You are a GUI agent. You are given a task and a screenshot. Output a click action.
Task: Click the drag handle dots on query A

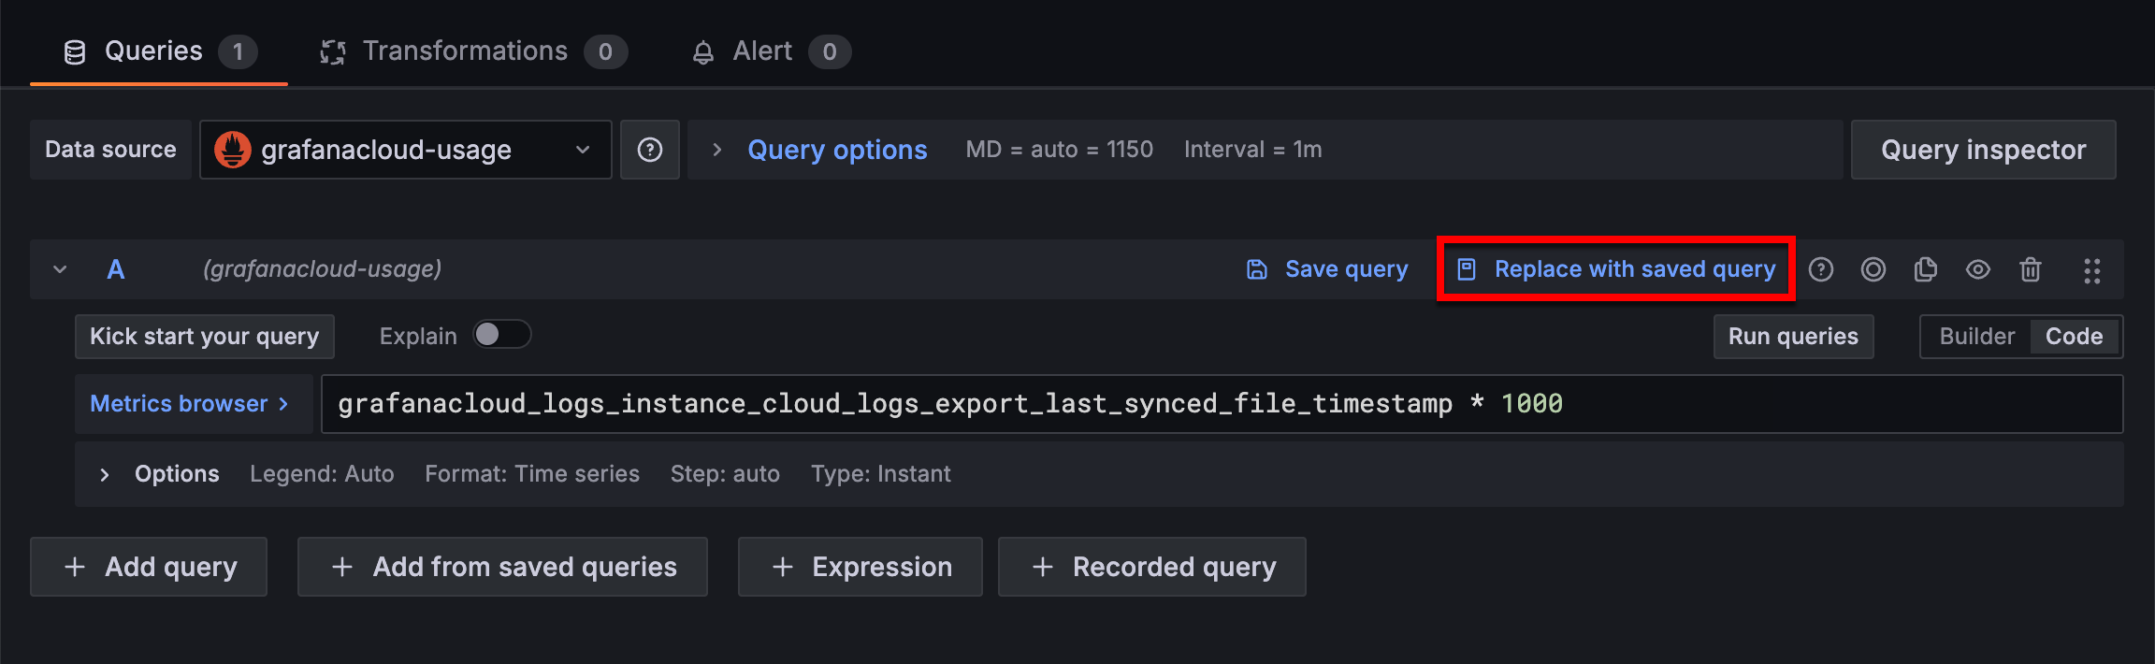click(2091, 270)
